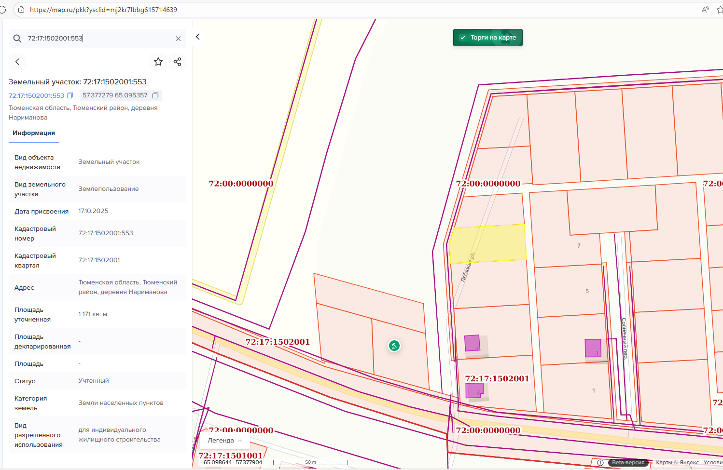Click the search magnifier icon
This screenshot has width=723, height=470.
[17, 39]
